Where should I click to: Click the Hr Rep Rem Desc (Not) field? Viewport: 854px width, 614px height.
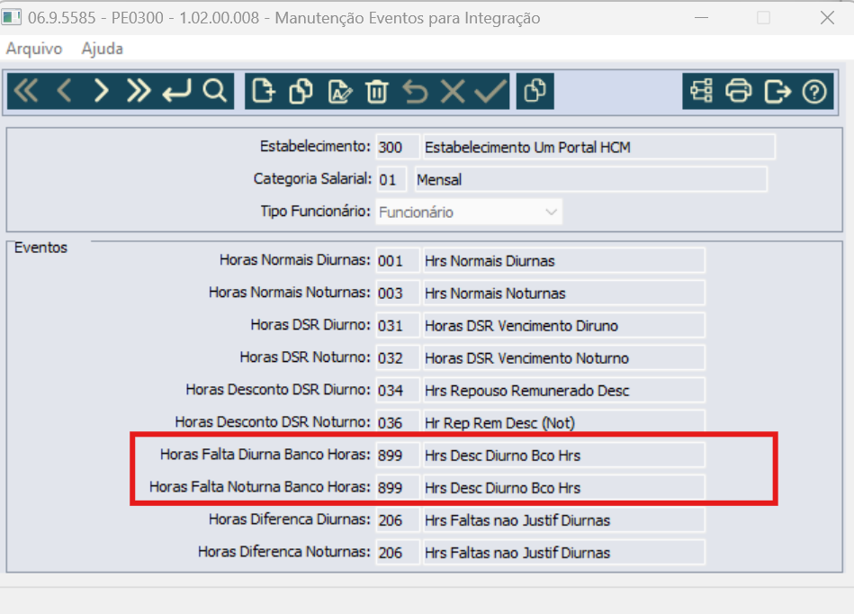[564, 423]
